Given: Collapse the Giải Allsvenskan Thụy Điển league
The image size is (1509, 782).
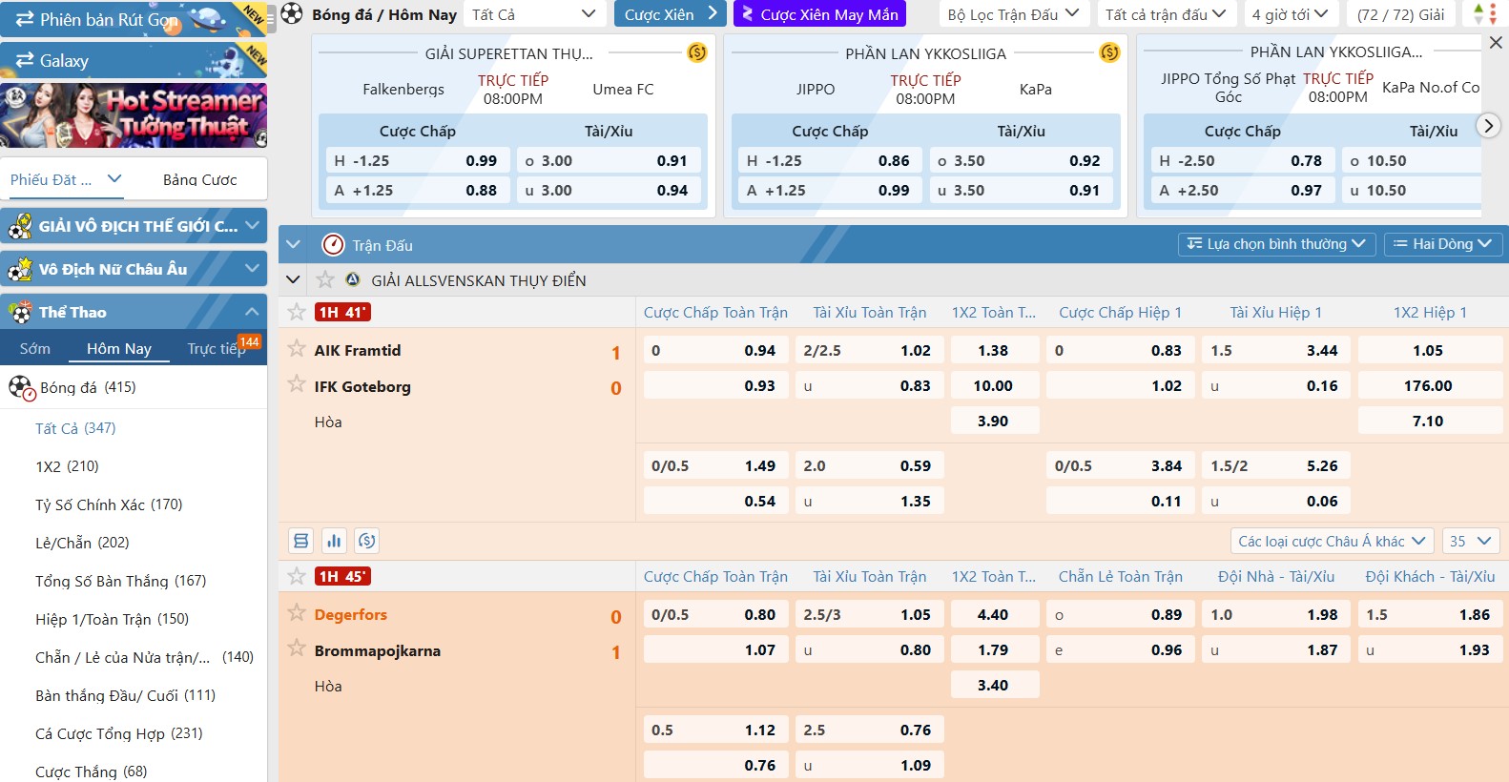Looking at the screenshot, I should [x=294, y=279].
